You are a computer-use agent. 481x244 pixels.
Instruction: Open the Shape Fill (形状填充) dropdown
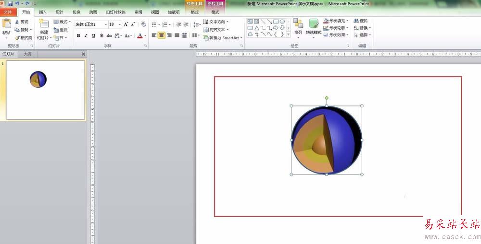pos(336,21)
